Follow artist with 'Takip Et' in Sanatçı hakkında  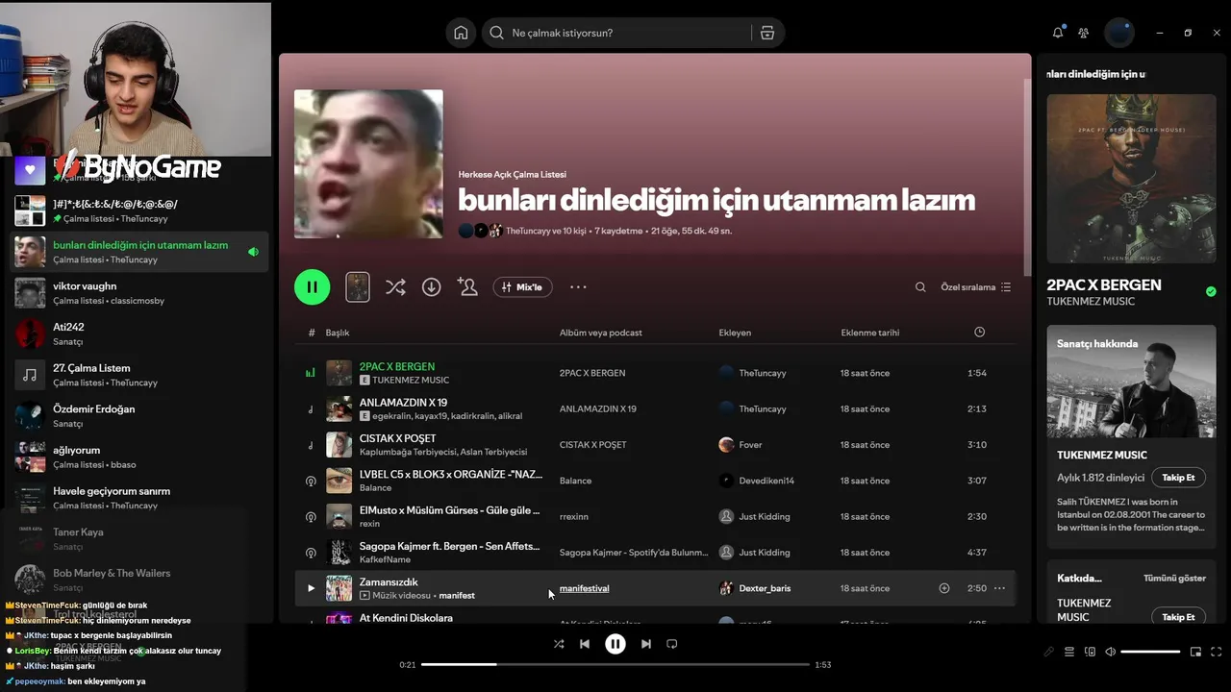pyautogui.click(x=1178, y=478)
